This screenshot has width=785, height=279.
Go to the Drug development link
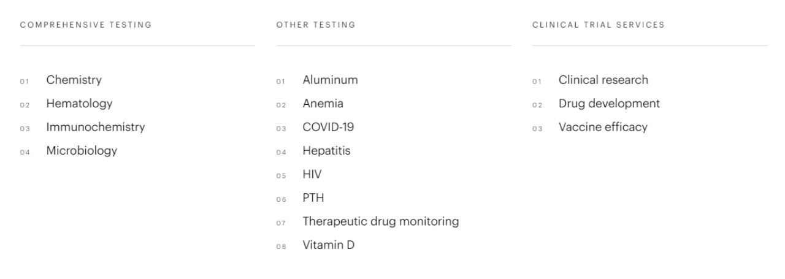click(609, 104)
